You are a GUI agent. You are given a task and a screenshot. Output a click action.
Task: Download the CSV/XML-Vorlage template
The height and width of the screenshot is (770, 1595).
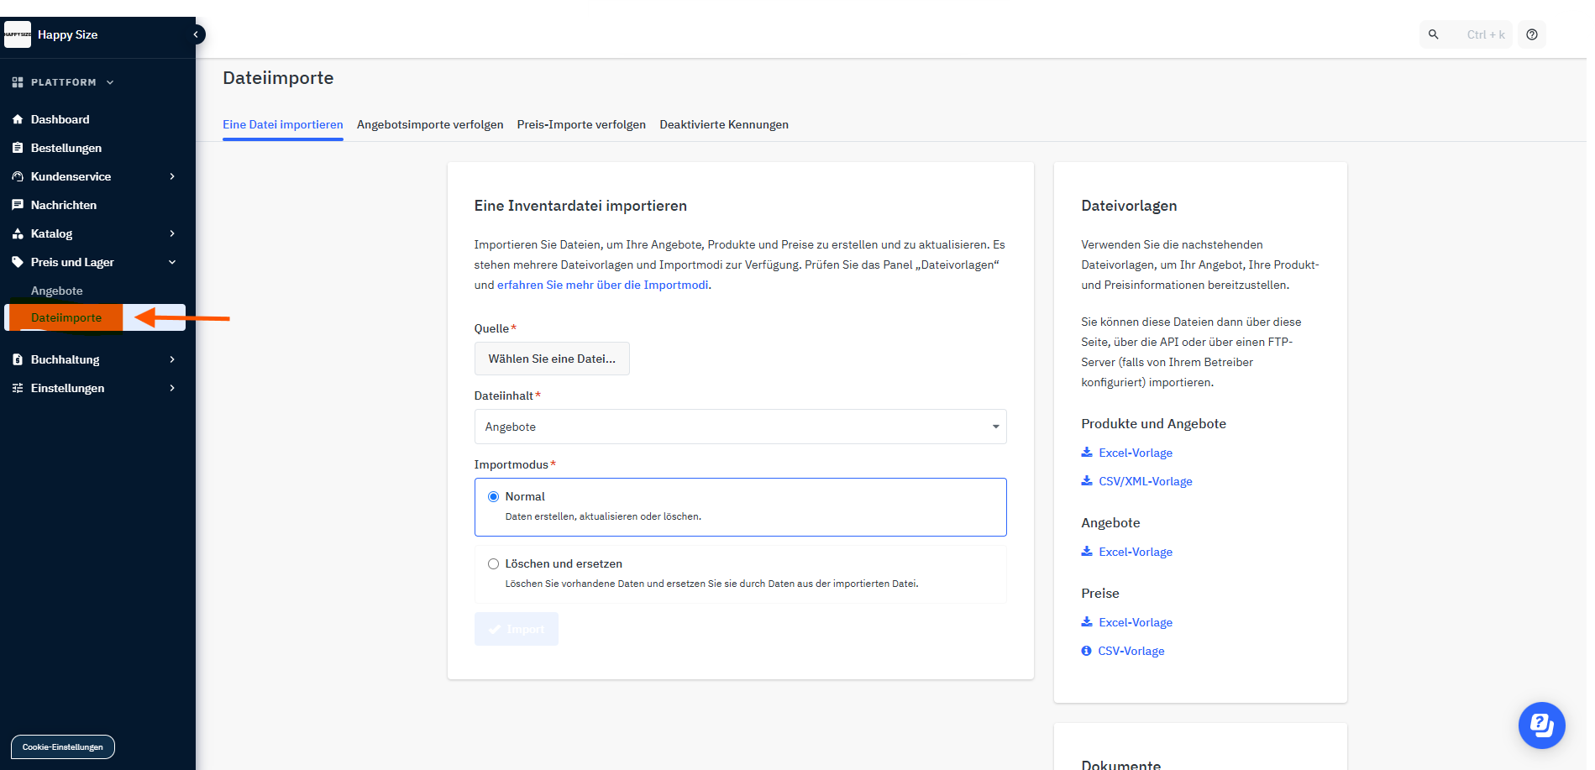click(x=1145, y=481)
